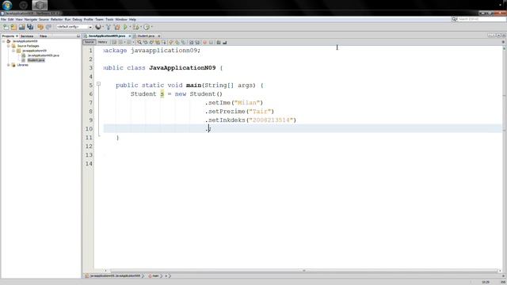507x285 pixels.
Task: Minimize the Projects panel
Action: (x=78, y=36)
